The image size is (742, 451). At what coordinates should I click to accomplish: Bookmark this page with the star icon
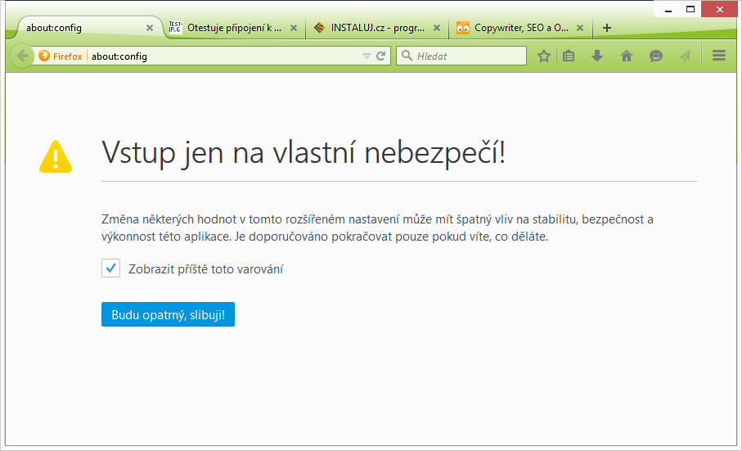tap(544, 56)
